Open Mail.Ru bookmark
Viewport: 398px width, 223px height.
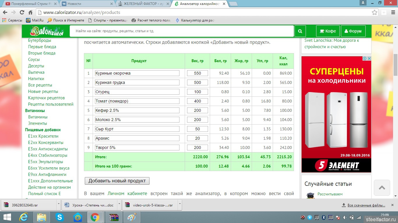[35, 20]
